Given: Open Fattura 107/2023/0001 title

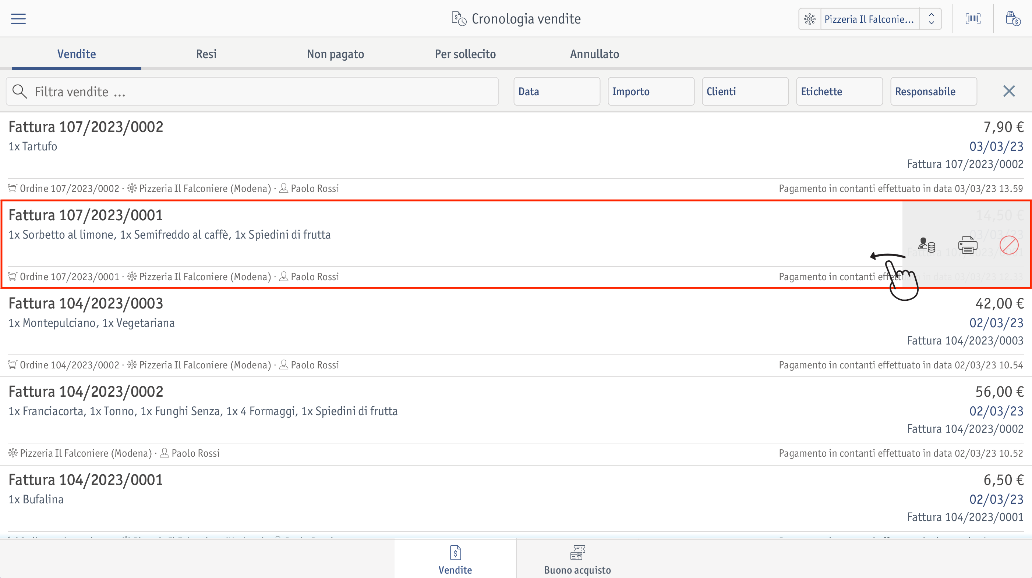Looking at the screenshot, I should click(x=86, y=215).
